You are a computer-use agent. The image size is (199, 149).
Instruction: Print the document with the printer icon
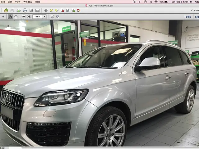click(25, 10)
